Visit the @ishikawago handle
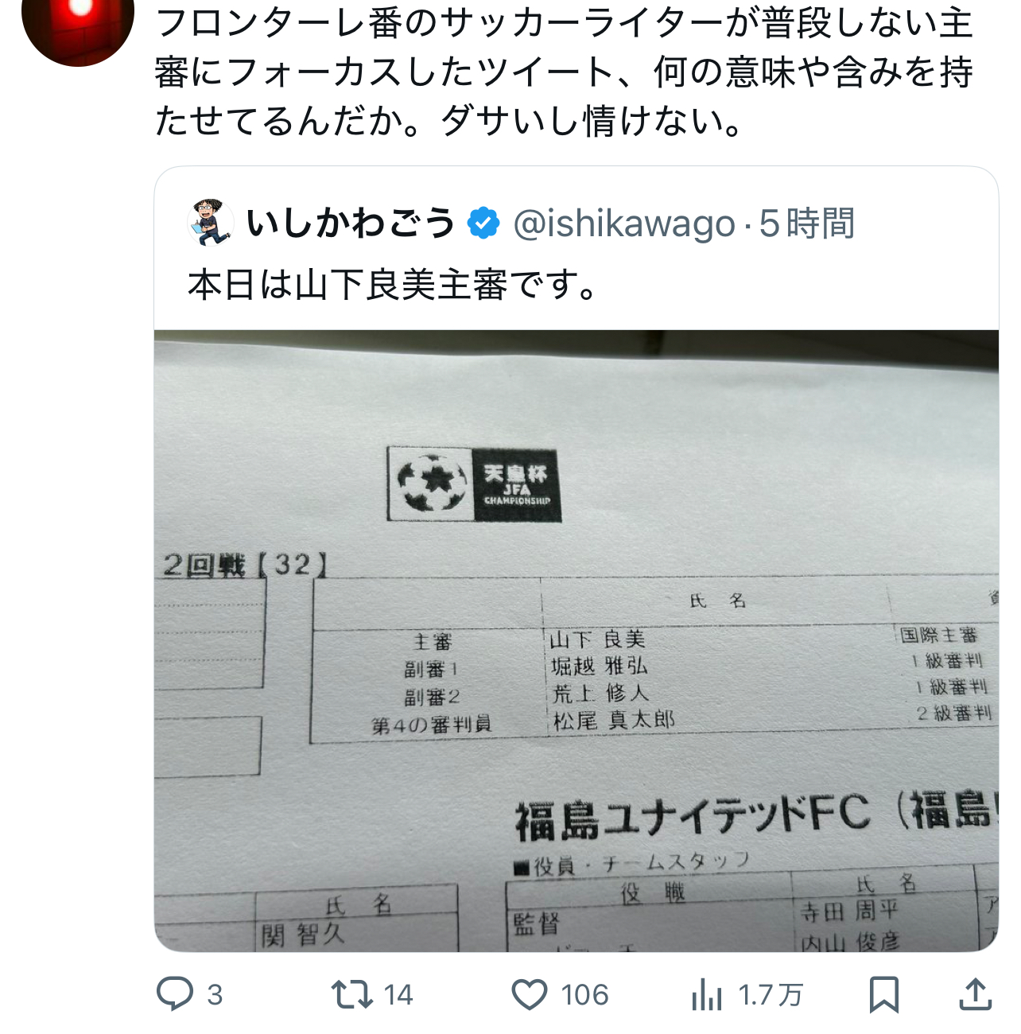This screenshot has height=1034, width=1021. pos(624,224)
